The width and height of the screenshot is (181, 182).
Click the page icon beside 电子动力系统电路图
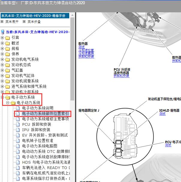click(x=18, y=146)
